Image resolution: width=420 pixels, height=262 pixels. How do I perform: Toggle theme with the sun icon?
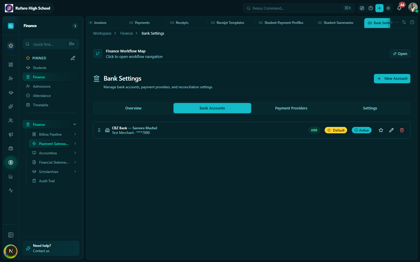tap(388, 8)
